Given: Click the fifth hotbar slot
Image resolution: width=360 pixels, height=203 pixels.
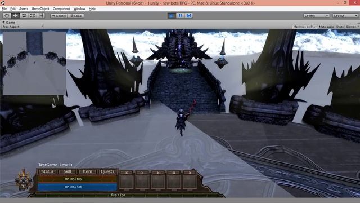Looking at the screenshot, I should (x=190, y=182).
